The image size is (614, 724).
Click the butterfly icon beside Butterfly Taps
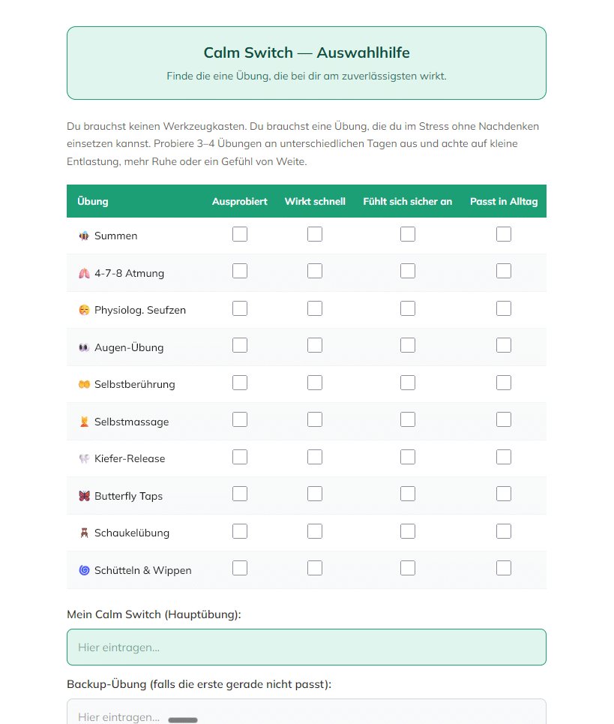84,496
